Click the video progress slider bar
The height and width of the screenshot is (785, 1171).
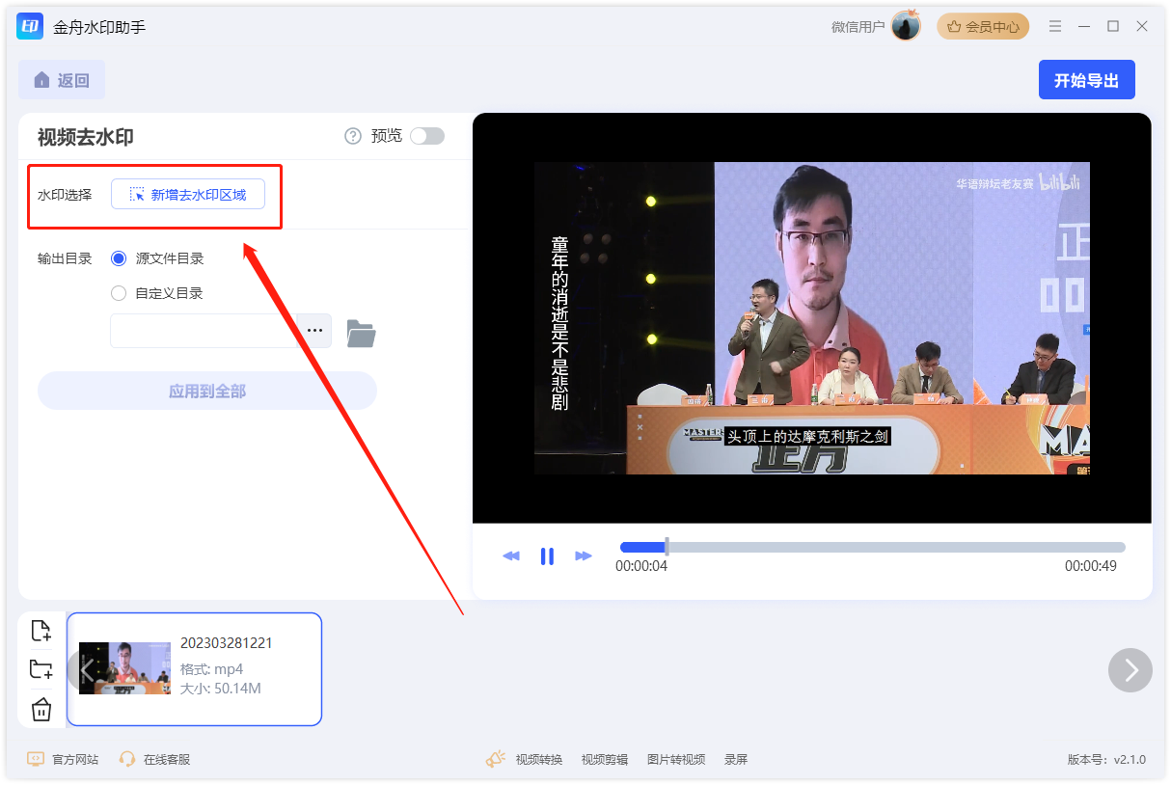pos(868,547)
